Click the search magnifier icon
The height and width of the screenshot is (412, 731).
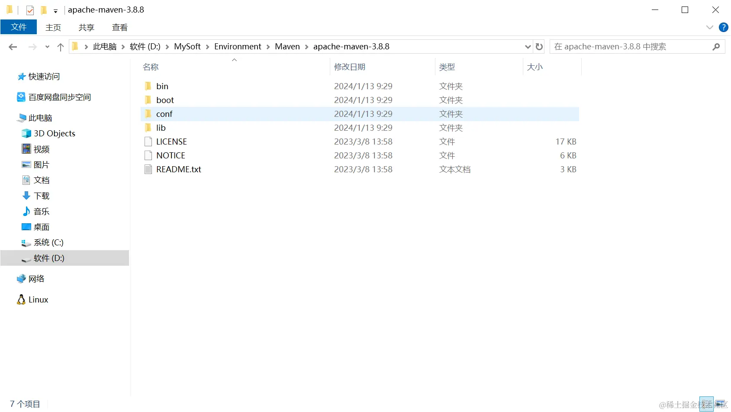coord(716,46)
